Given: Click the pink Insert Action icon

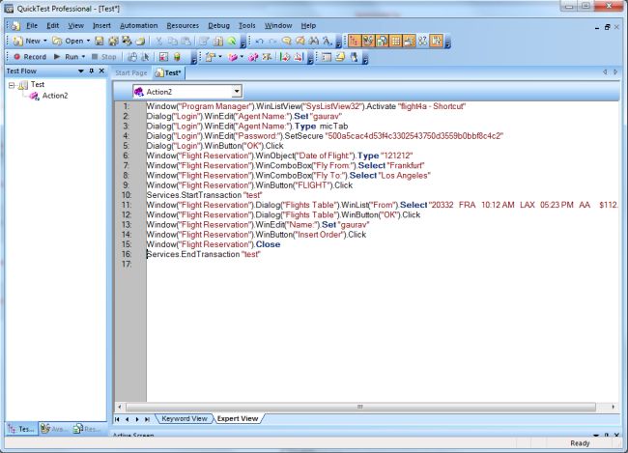Looking at the screenshot, I should 232,57.
